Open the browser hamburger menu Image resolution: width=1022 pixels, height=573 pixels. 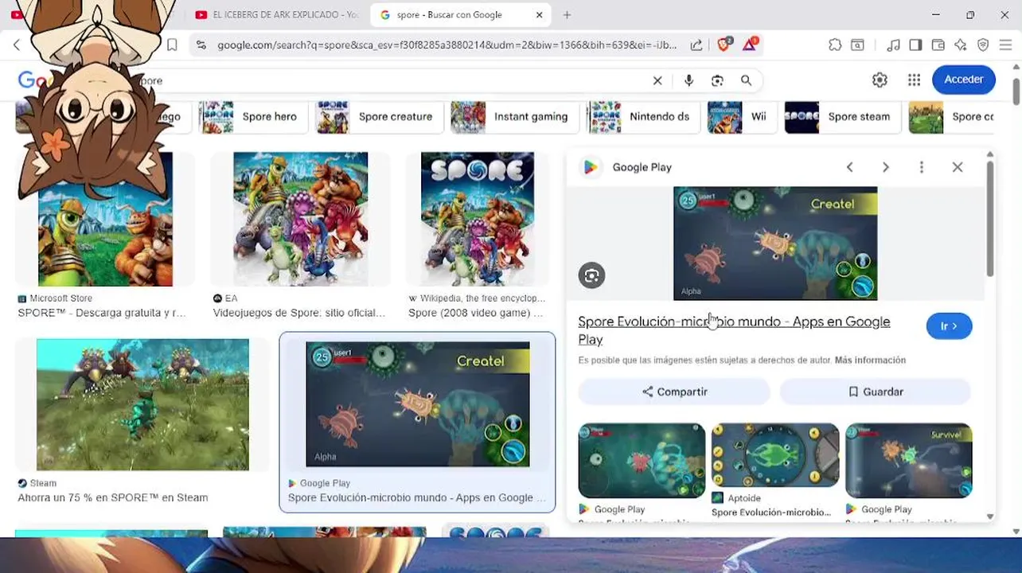[1005, 45]
